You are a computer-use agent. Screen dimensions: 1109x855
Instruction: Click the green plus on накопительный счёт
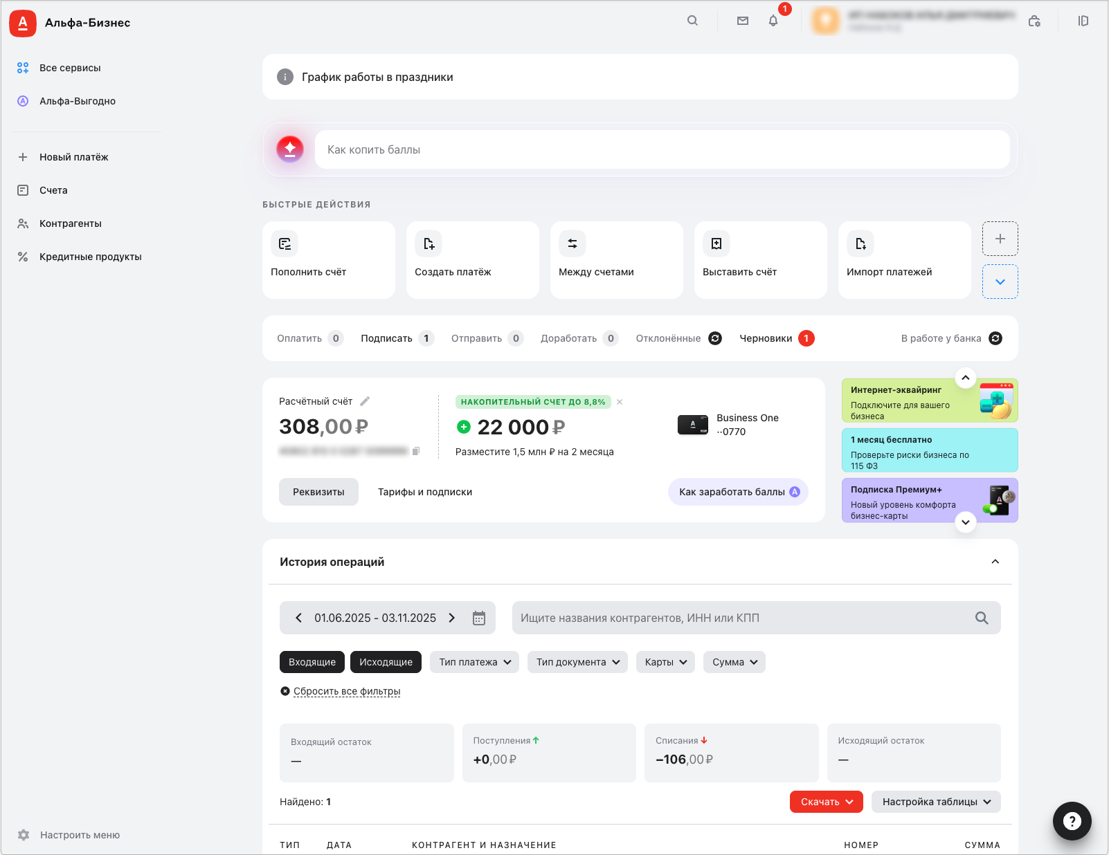point(464,427)
